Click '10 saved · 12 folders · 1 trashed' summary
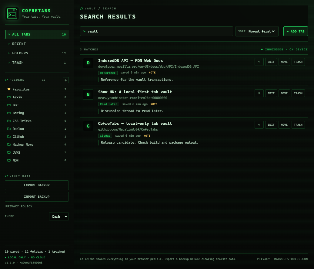314x269 pixels. coord(35,252)
